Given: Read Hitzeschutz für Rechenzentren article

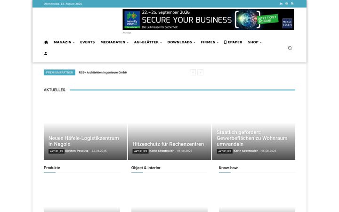Looking at the screenshot, I should [x=168, y=144].
